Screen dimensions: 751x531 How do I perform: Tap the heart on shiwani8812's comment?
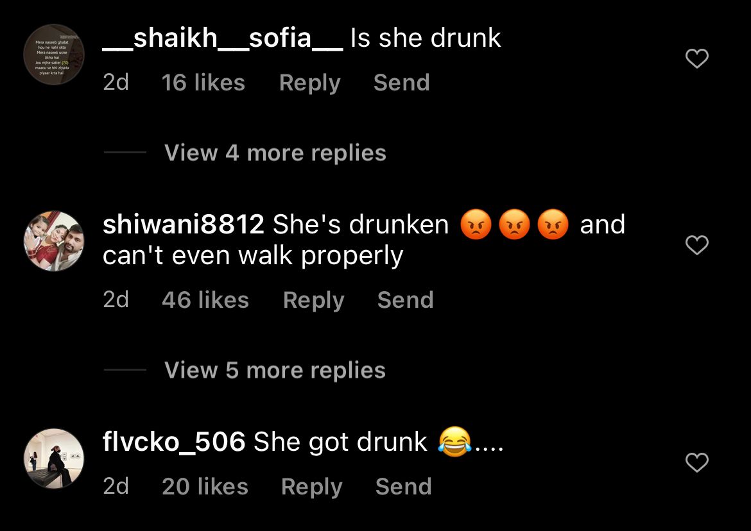tap(697, 245)
